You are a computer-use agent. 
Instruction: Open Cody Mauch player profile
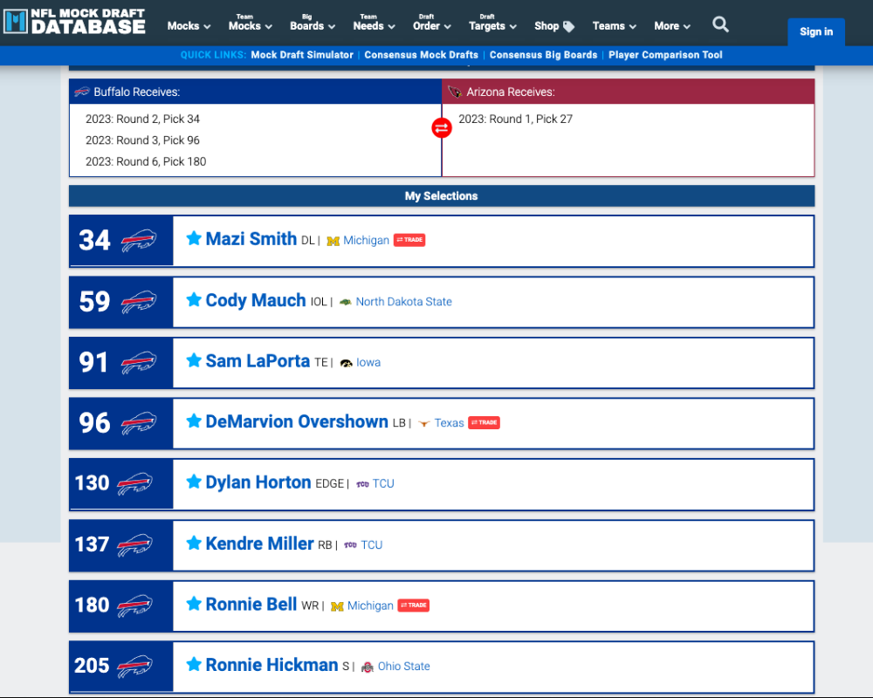click(x=256, y=300)
